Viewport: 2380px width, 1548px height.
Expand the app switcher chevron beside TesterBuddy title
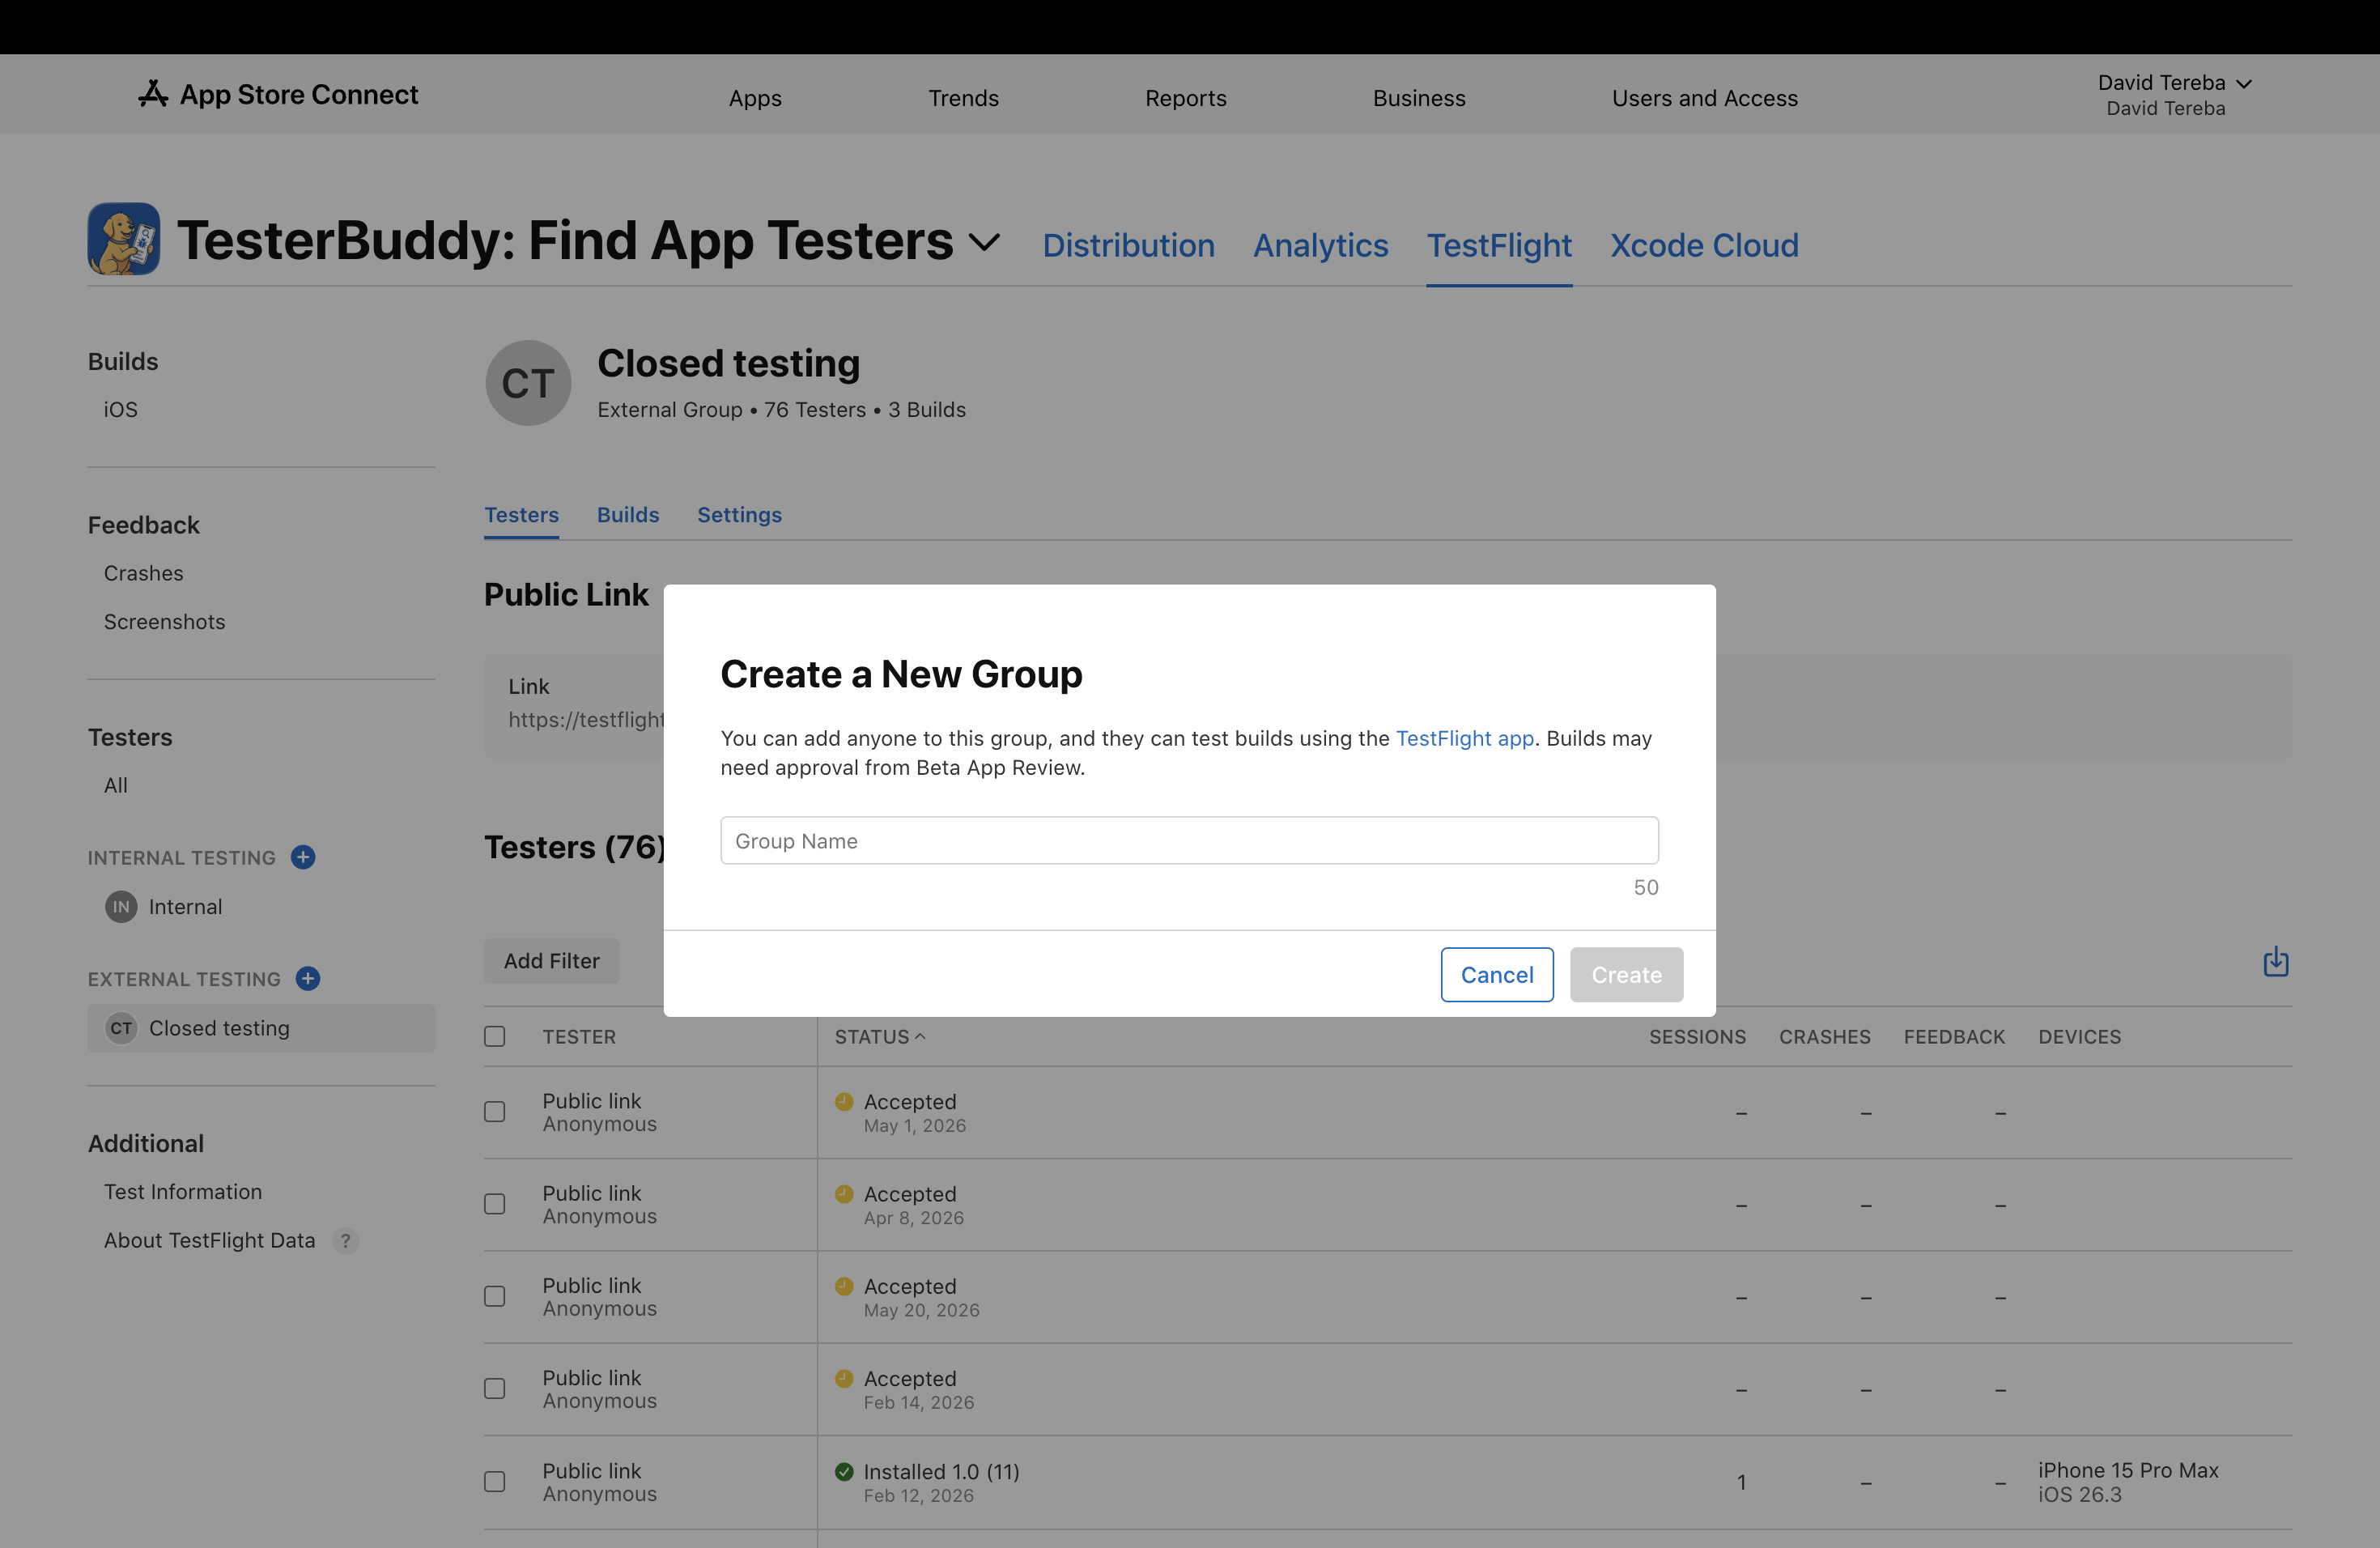pos(985,242)
